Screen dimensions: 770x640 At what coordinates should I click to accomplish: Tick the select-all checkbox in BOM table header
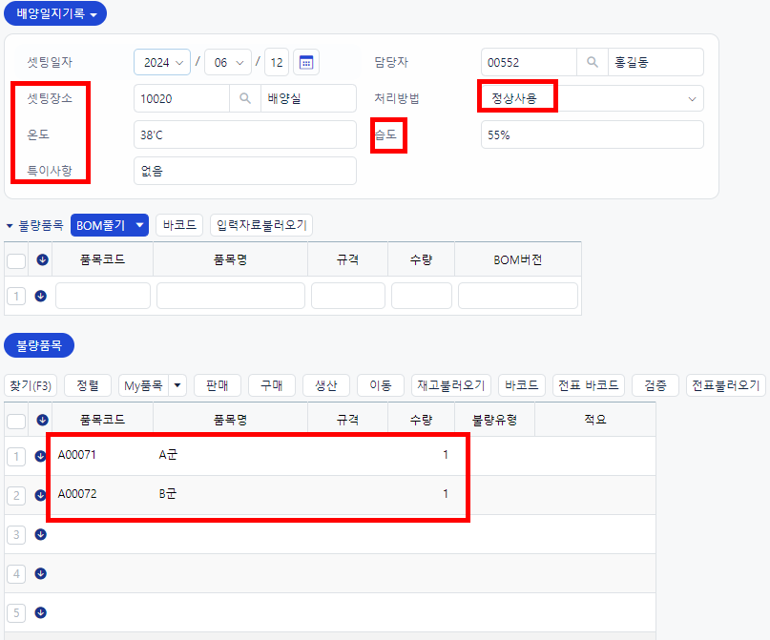point(16,260)
